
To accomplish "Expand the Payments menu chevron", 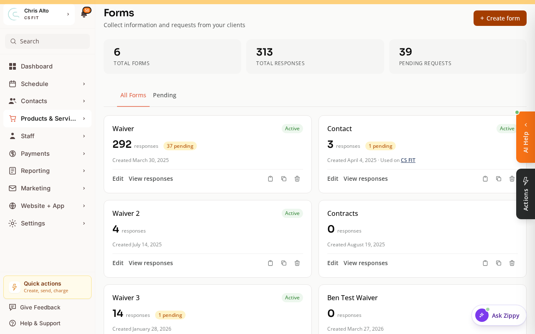I will click(84, 154).
